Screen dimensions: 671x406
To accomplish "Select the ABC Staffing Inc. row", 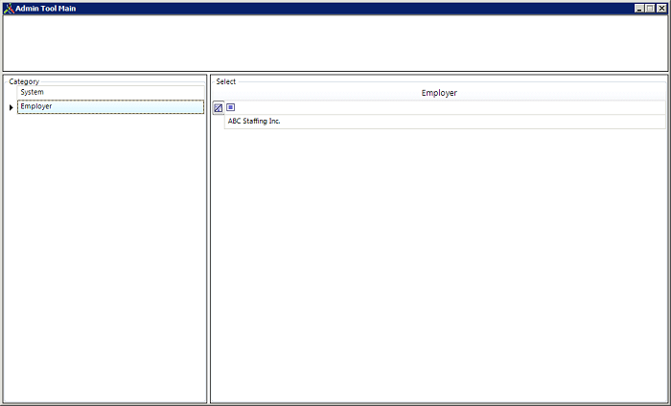I will [445, 122].
